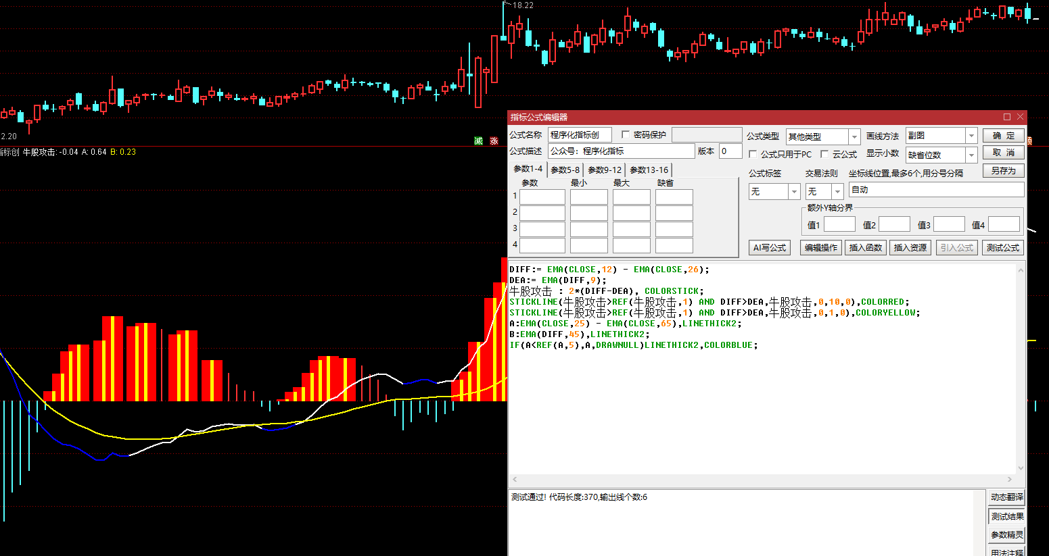Open the 公式类型 dropdown
Screen dimensions: 1049x556
854,136
